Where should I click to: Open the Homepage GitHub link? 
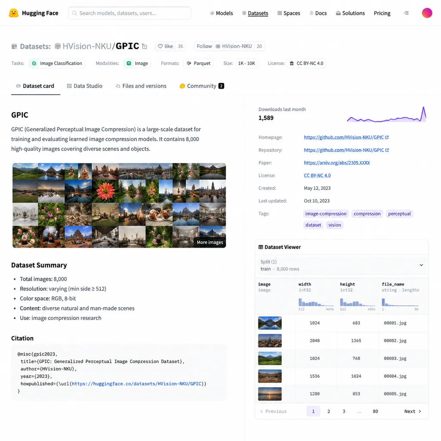pos(346,137)
